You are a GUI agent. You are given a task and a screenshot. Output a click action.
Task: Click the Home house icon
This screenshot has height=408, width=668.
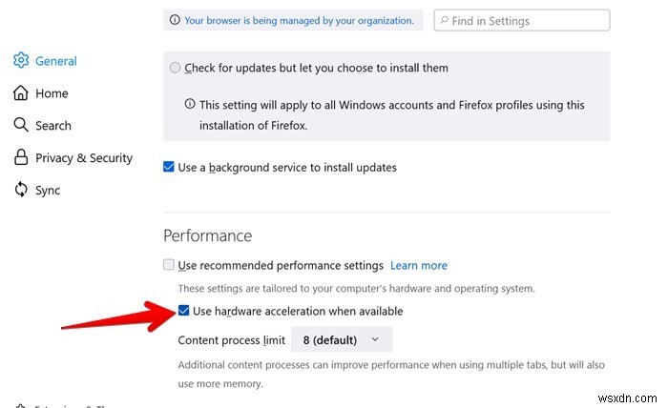pyautogui.click(x=21, y=93)
